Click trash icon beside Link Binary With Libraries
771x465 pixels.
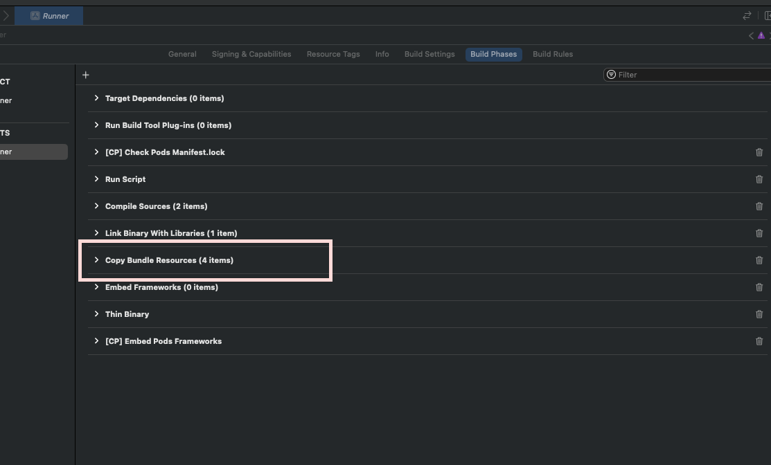click(759, 232)
